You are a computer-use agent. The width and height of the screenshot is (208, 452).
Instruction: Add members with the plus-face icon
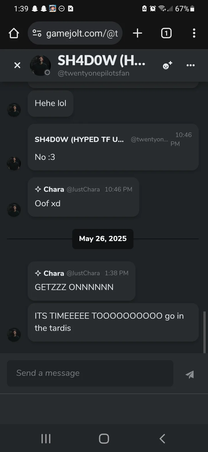[167, 65]
